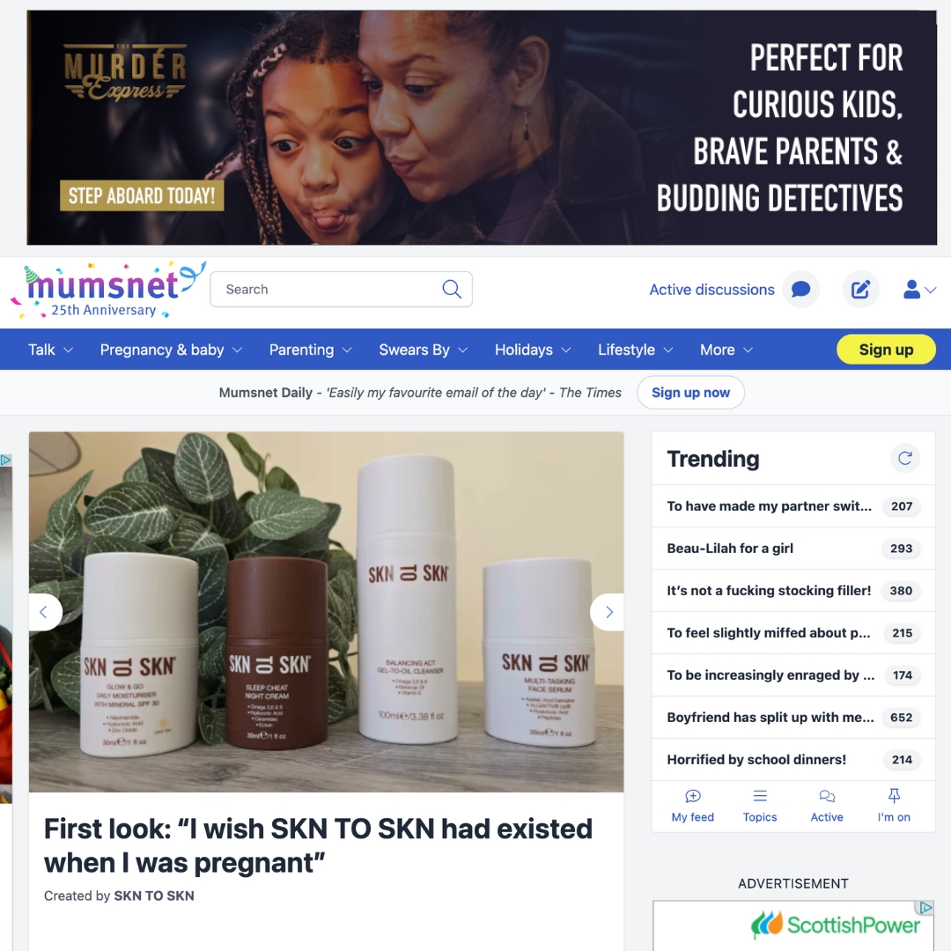The image size is (951, 951).
Task: Click the yellow Sign up button
Action: click(x=886, y=350)
